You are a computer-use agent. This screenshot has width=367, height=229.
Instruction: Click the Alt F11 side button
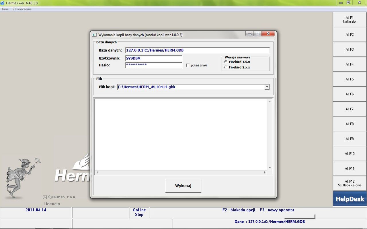coord(350,169)
